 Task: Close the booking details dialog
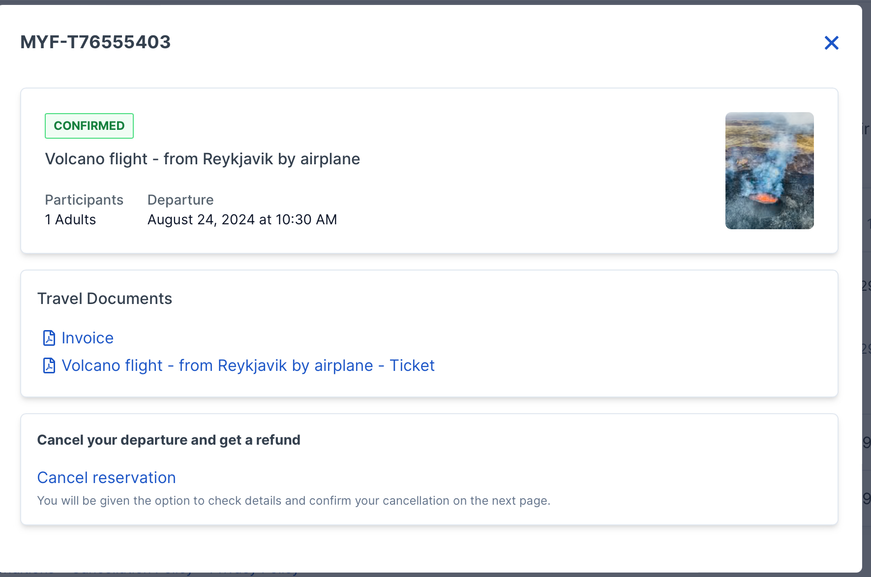831,43
